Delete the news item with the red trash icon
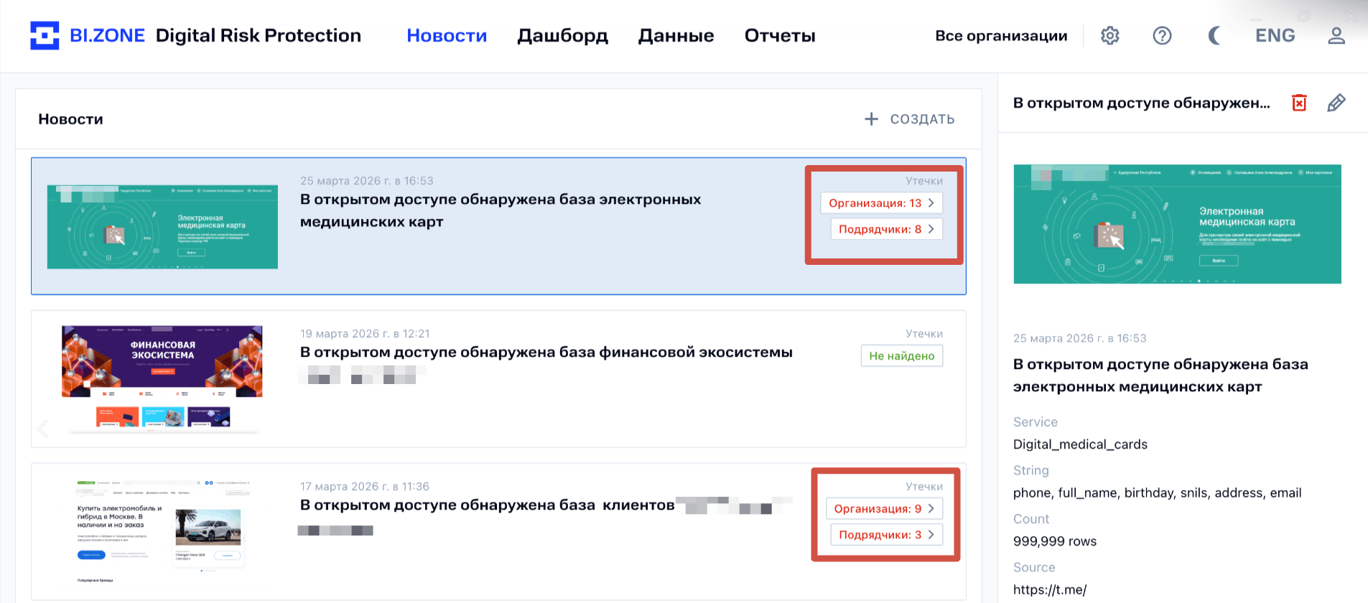Image resolution: width=1368 pixels, height=603 pixels. [1299, 103]
